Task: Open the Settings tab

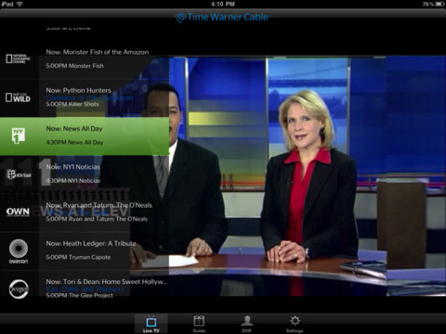Action: point(295,324)
